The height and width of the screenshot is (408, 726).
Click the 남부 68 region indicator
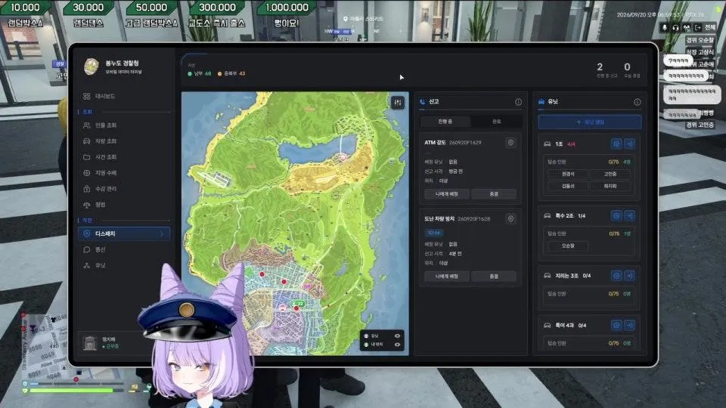(200, 73)
